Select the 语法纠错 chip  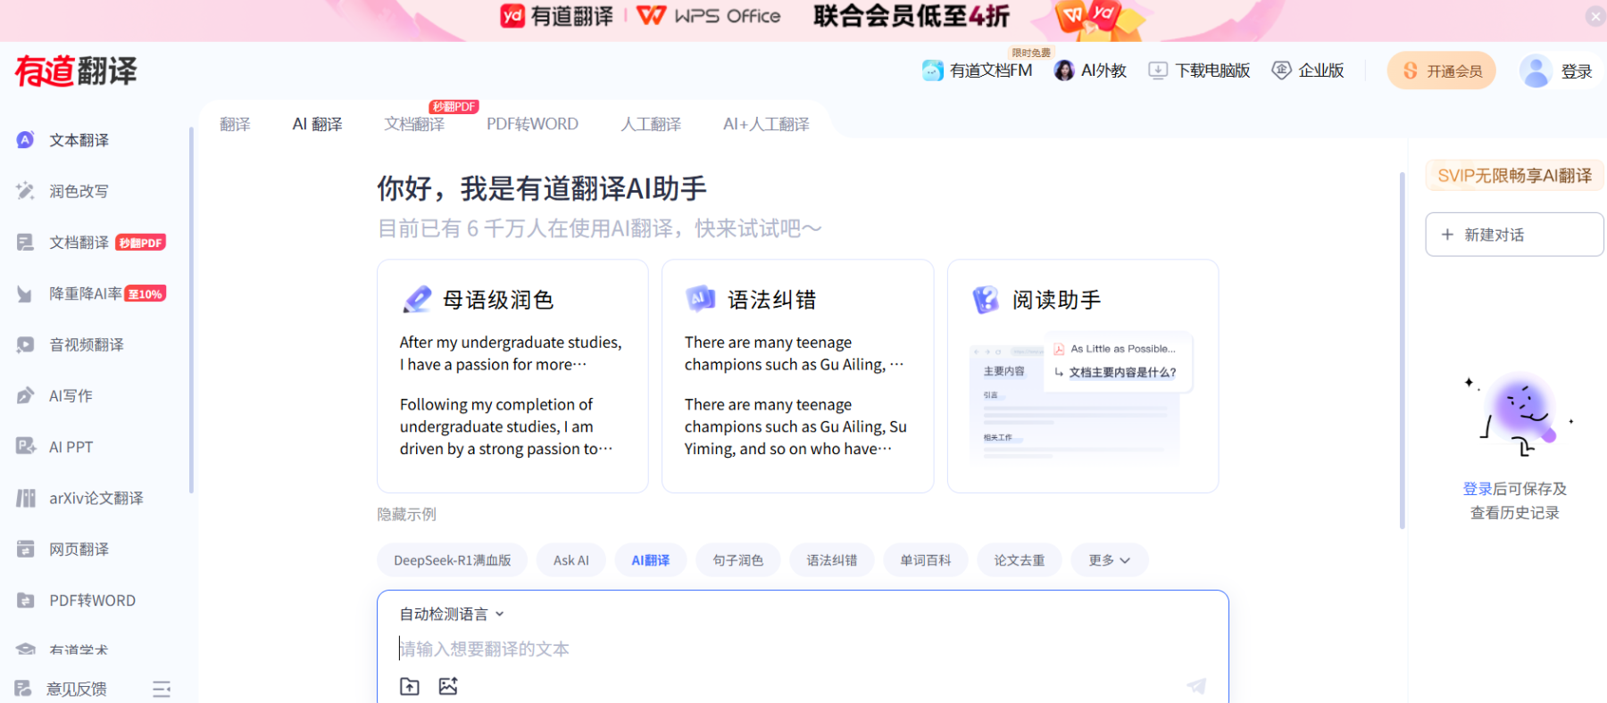click(832, 560)
